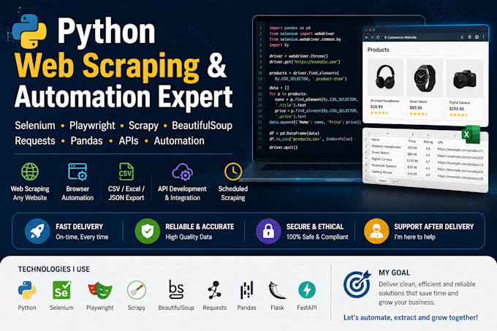
Task: Select the green shield Reliable & Accurate icon
Action: click(148, 231)
